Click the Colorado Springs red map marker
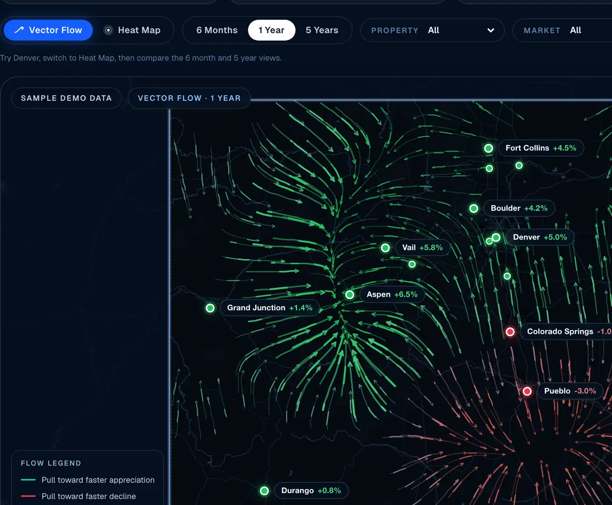 point(510,332)
